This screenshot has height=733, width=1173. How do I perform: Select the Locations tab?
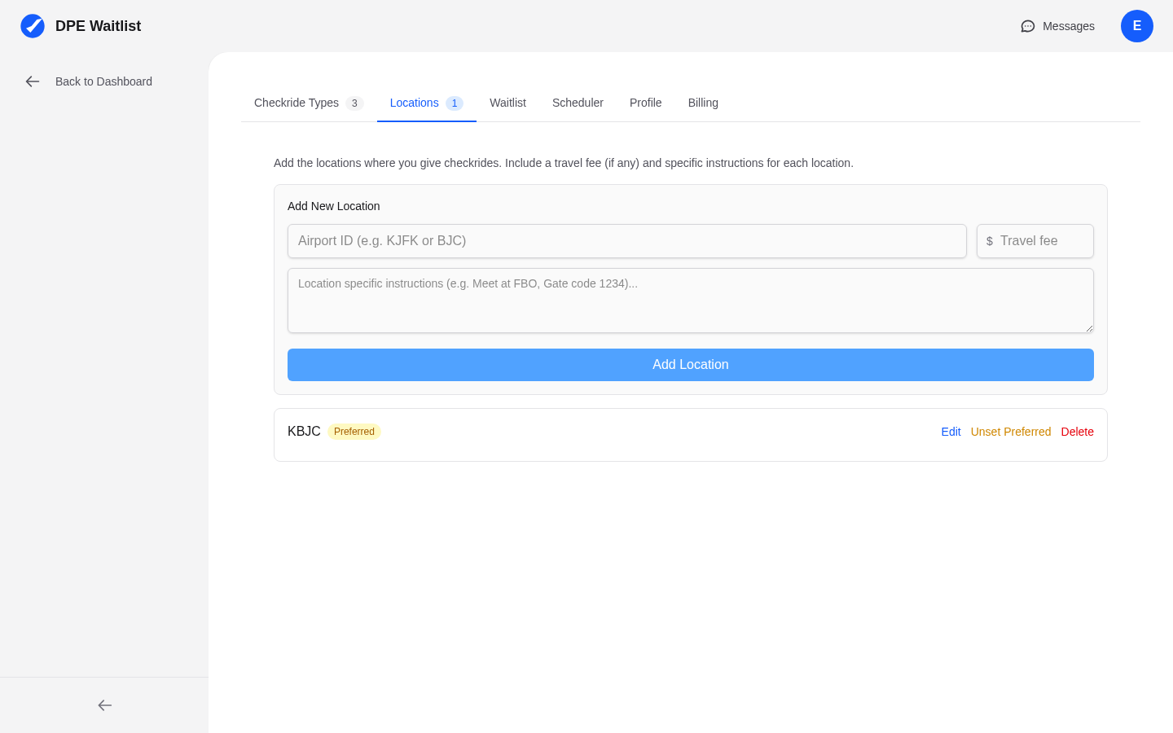[x=414, y=103]
